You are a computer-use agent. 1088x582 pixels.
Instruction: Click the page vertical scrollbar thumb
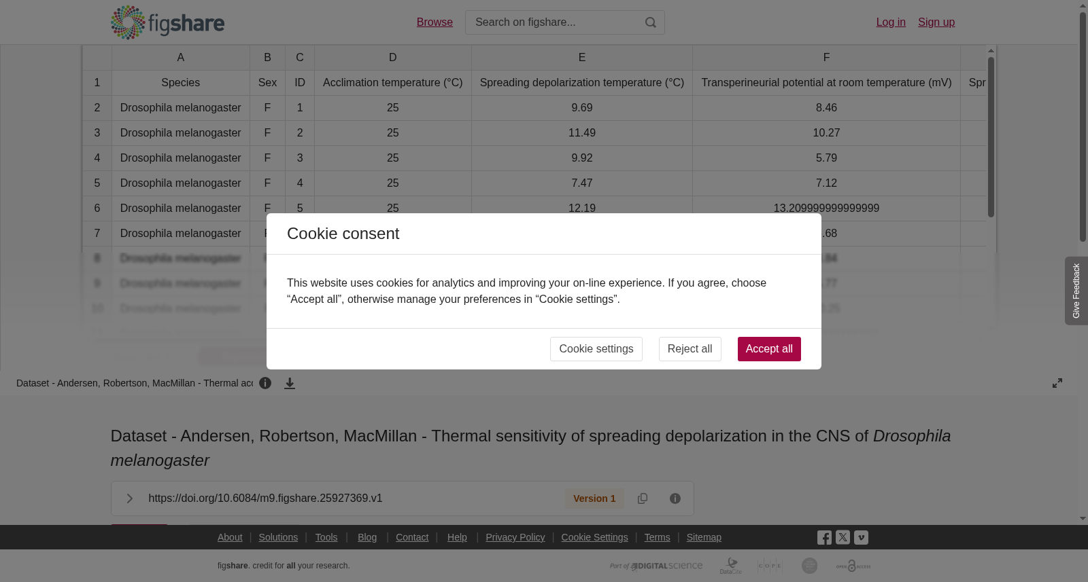1083,126
